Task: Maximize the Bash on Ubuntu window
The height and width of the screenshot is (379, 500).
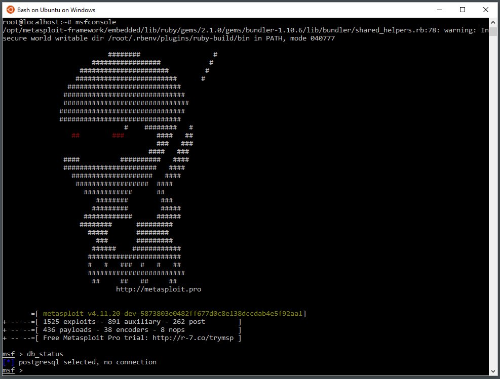Action: point(463,10)
